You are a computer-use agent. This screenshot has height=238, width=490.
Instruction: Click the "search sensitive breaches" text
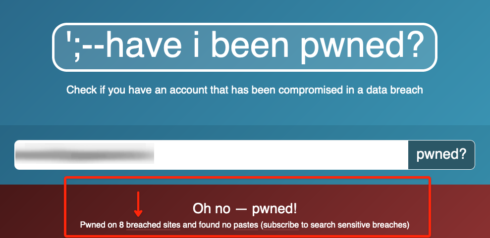pyautogui.click(x=354, y=225)
